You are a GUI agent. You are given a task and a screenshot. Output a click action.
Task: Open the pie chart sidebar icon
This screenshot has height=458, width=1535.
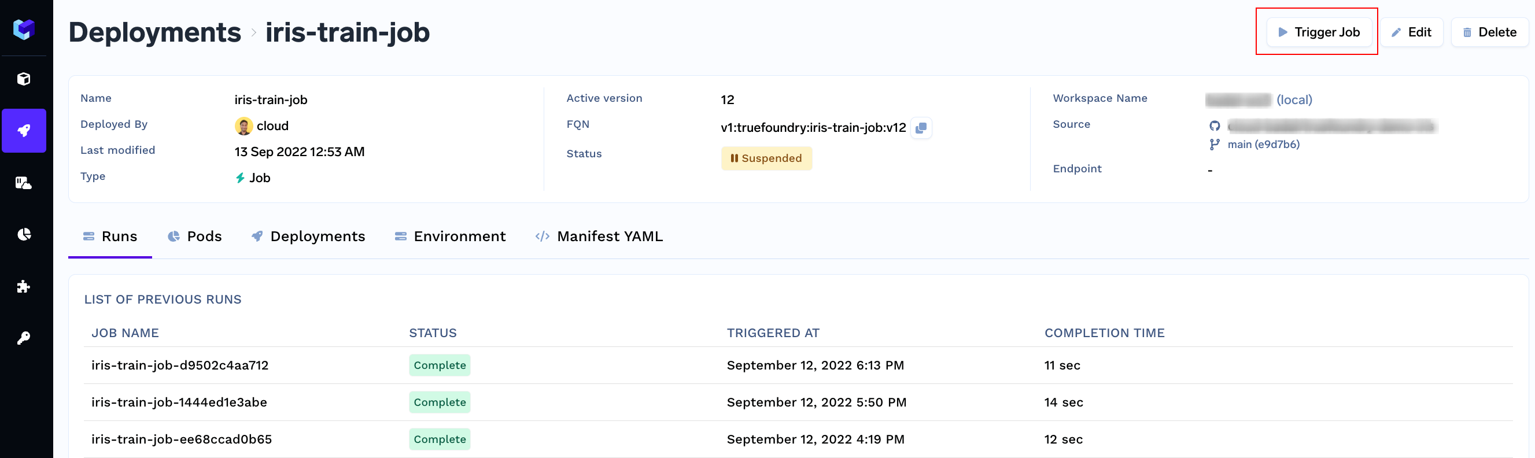click(x=24, y=234)
